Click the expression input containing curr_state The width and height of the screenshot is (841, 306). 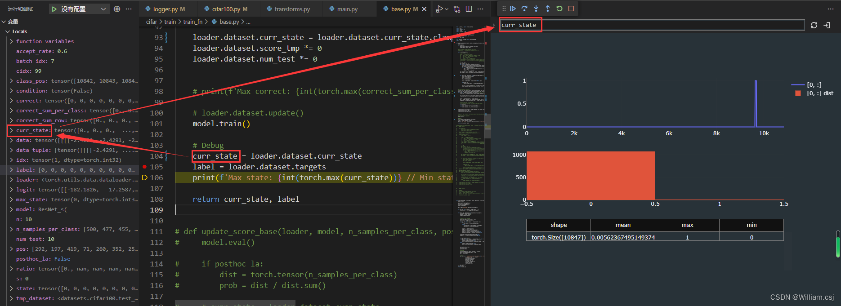coord(652,25)
